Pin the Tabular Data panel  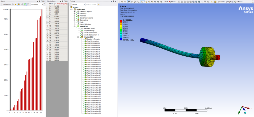tap(62, 1)
